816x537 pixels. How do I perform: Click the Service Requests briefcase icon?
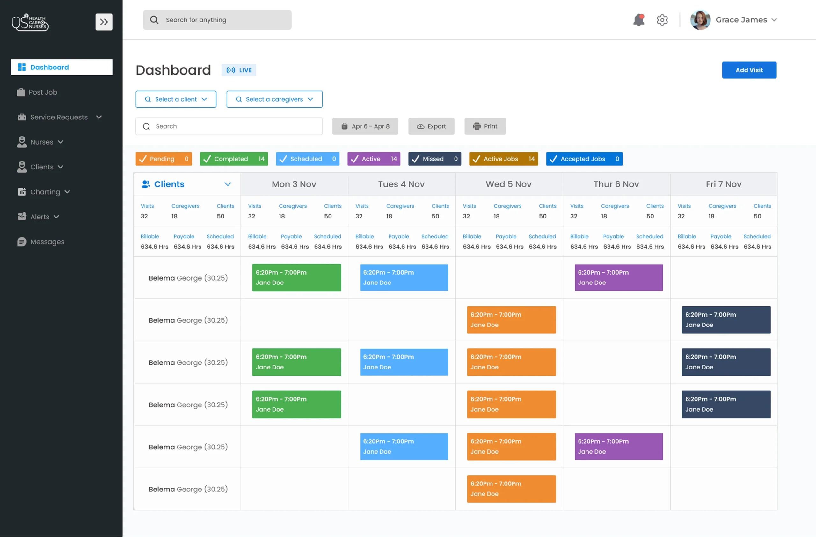(x=21, y=117)
